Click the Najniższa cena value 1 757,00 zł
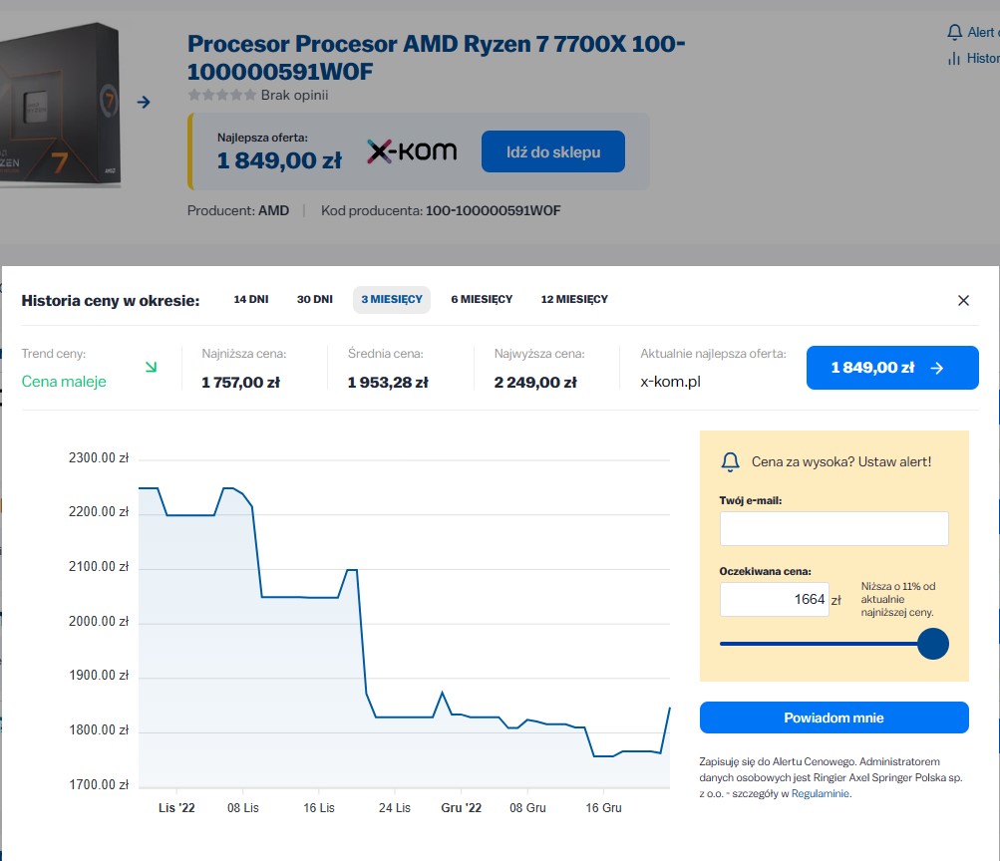Screen dimensions: 1000x861 [240, 383]
